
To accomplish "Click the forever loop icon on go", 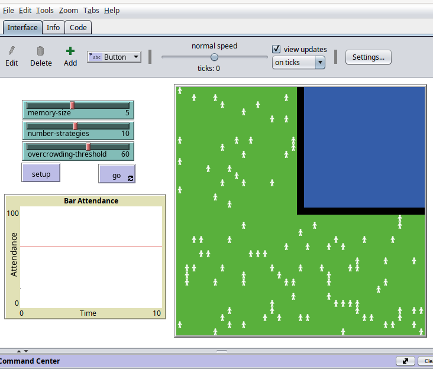I will coord(130,177).
